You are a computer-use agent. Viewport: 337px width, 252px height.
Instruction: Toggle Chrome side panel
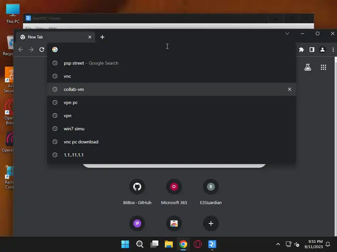click(312, 50)
